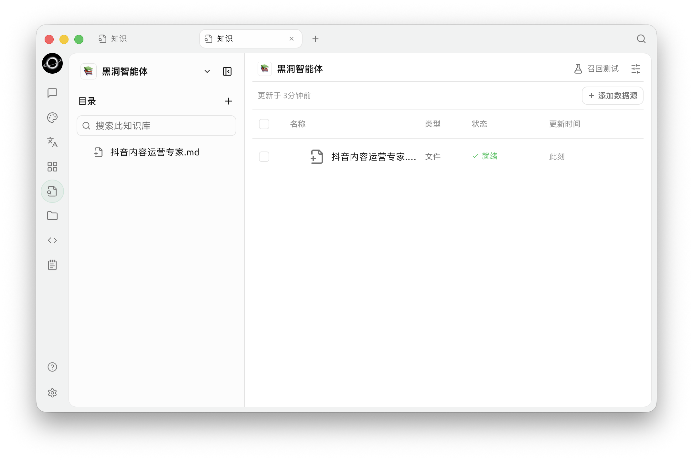Click the 抖音内容运营专家 file name in table
This screenshot has height=460, width=693.
point(374,157)
